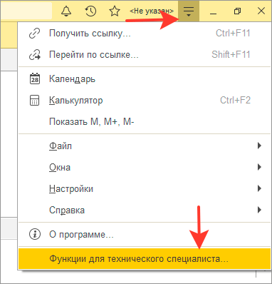Select Перейти по ссылке... menu entry
Viewport: 272px width, 284px height.
(x=145, y=55)
